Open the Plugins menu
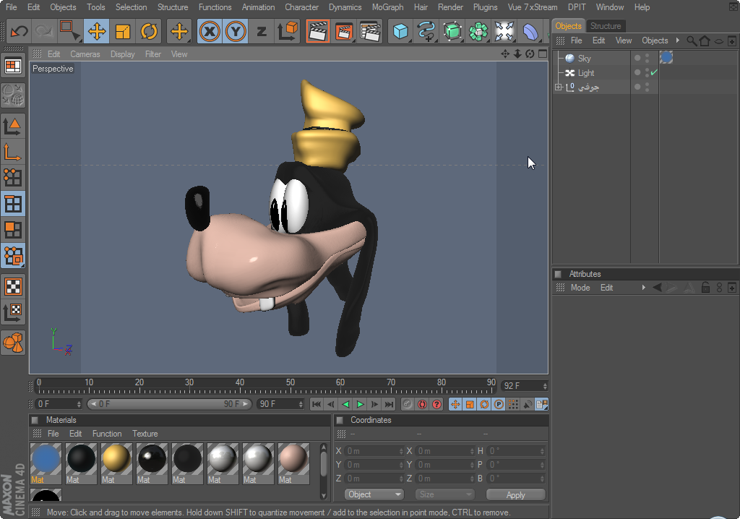This screenshot has height=519, width=740. pyautogui.click(x=485, y=7)
